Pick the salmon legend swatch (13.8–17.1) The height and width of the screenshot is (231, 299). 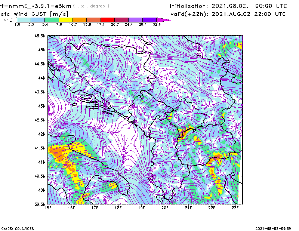point(94,20)
